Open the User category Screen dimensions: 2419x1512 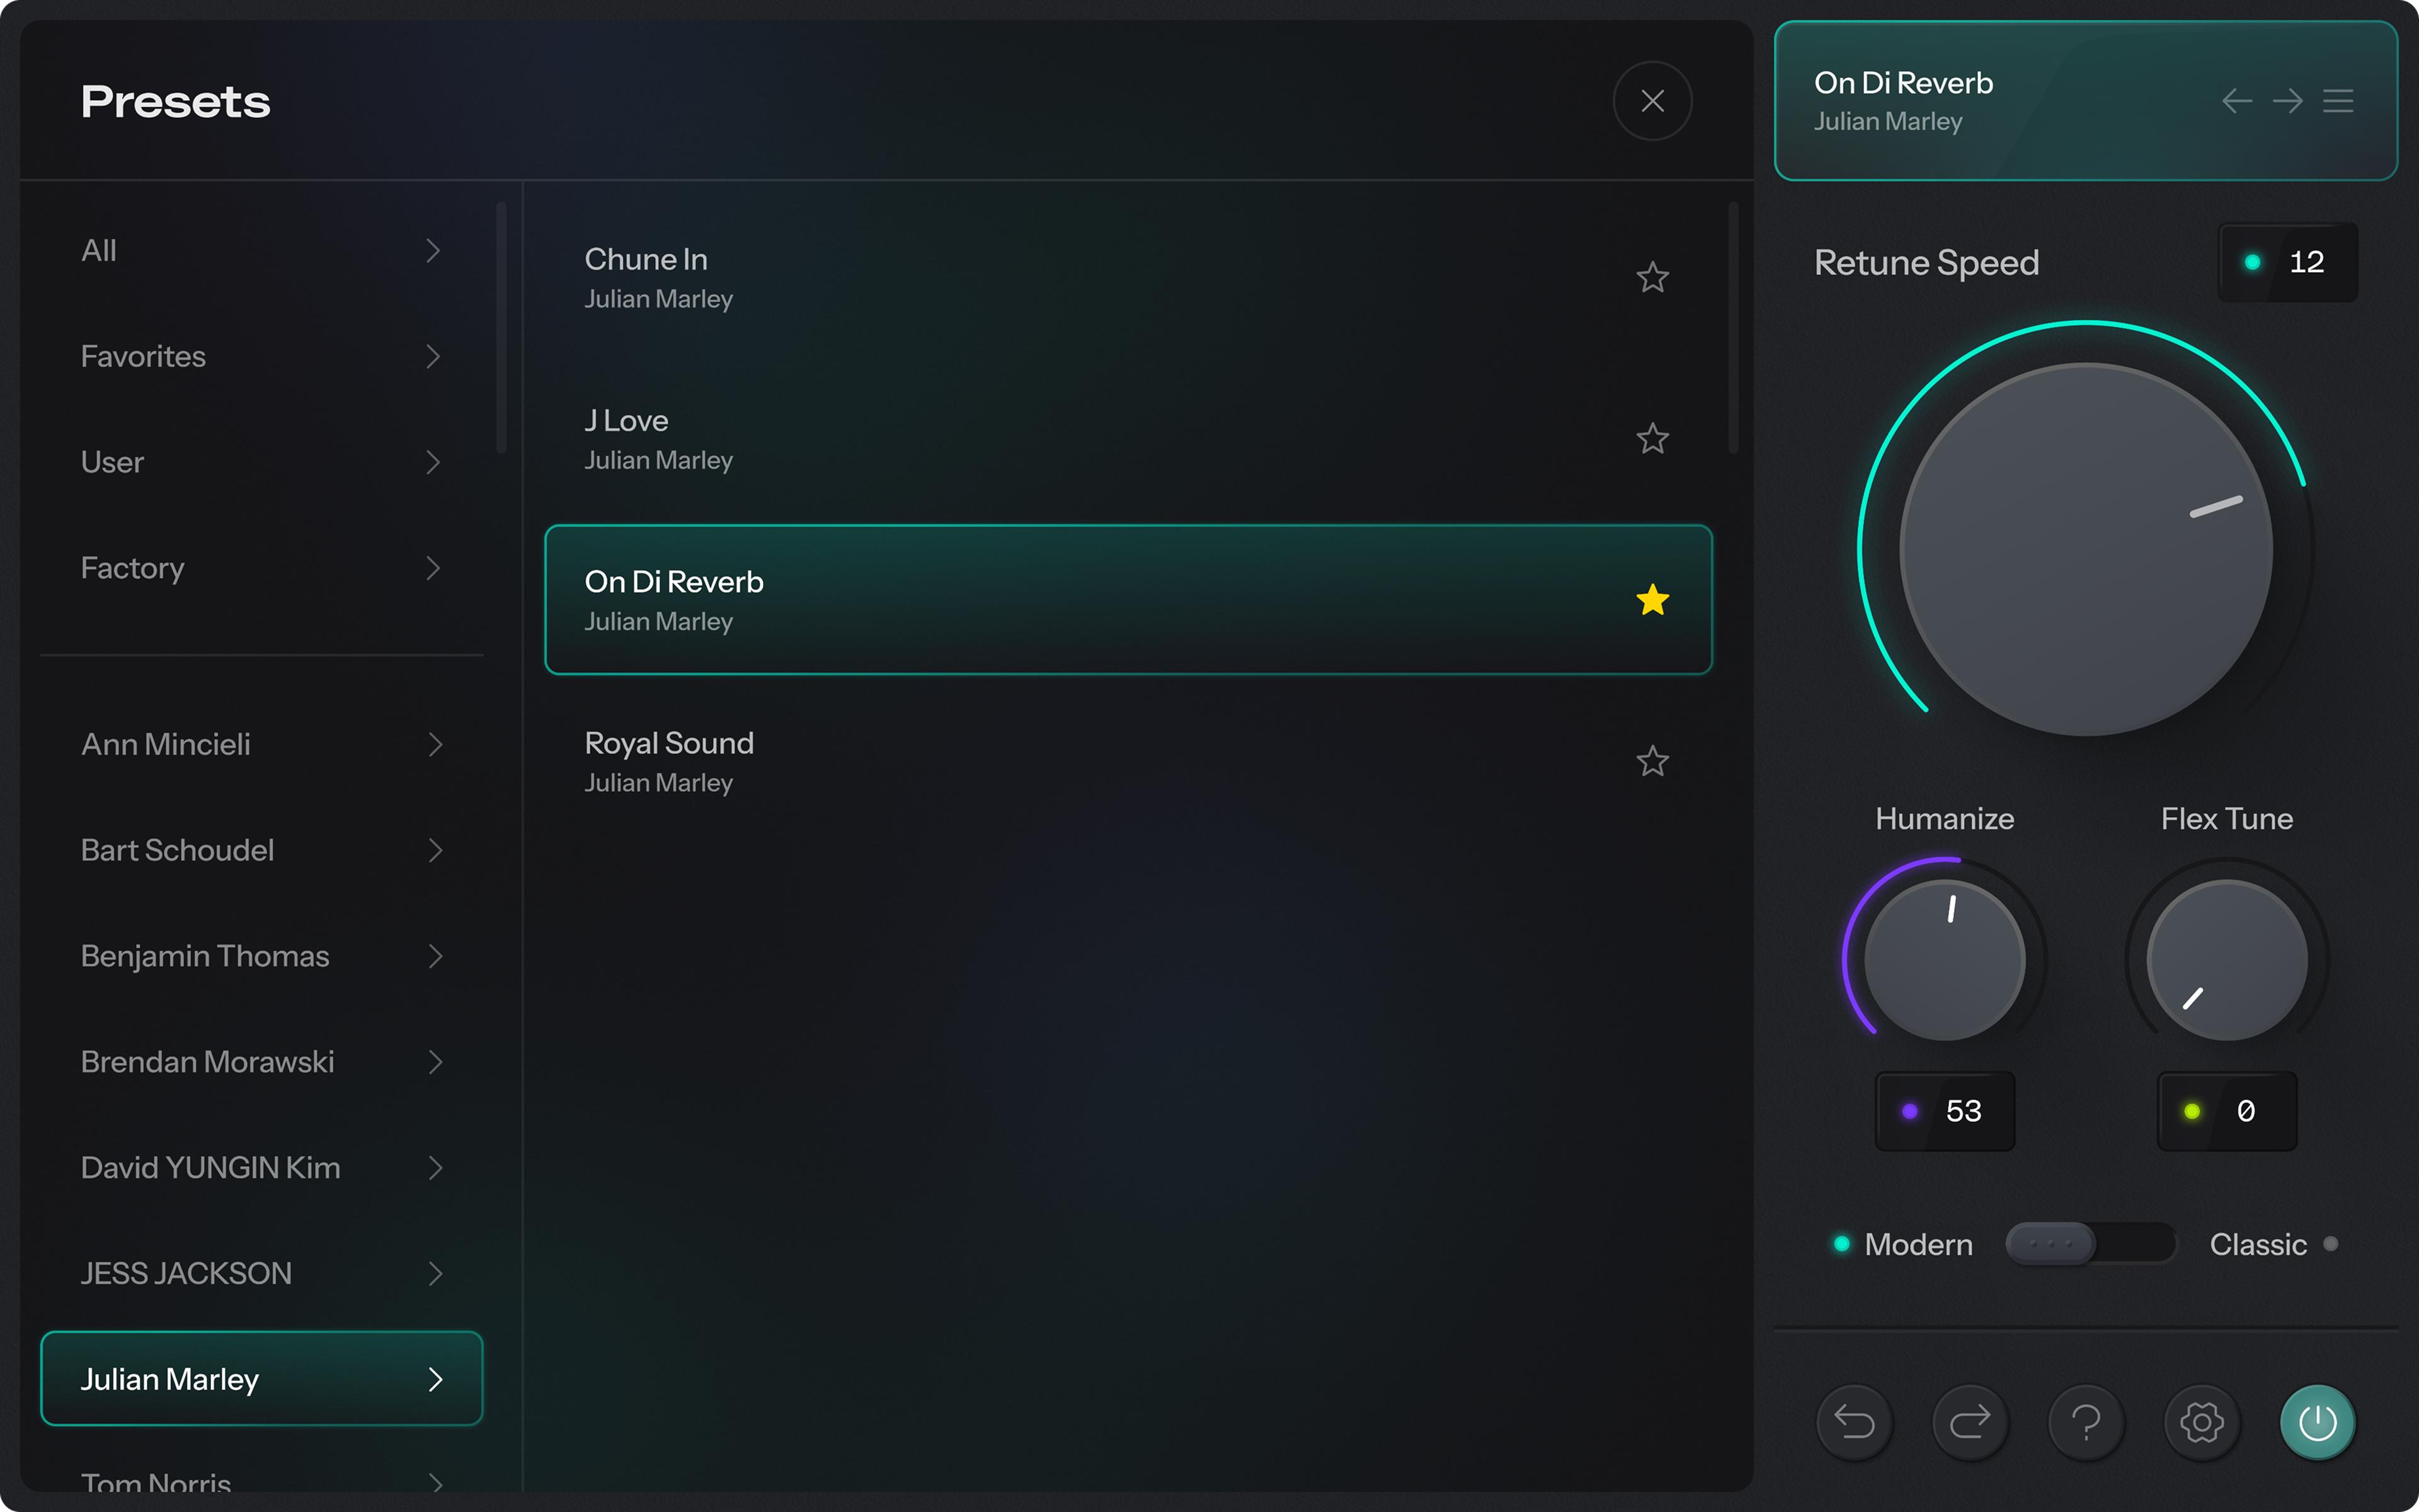262,462
